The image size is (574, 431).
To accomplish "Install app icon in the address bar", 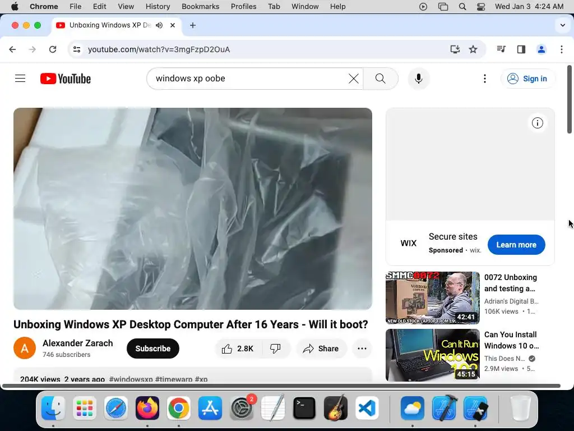I will coord(455,49).
